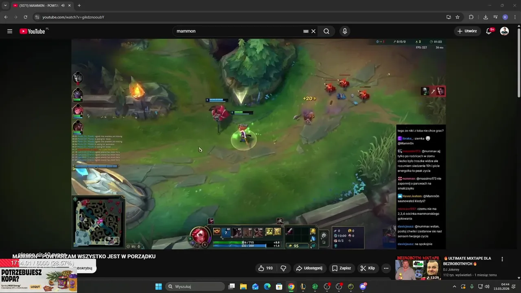Screen dimensions: 521x293
Task: Start voice search with the microphone
Action: point(345,31)
